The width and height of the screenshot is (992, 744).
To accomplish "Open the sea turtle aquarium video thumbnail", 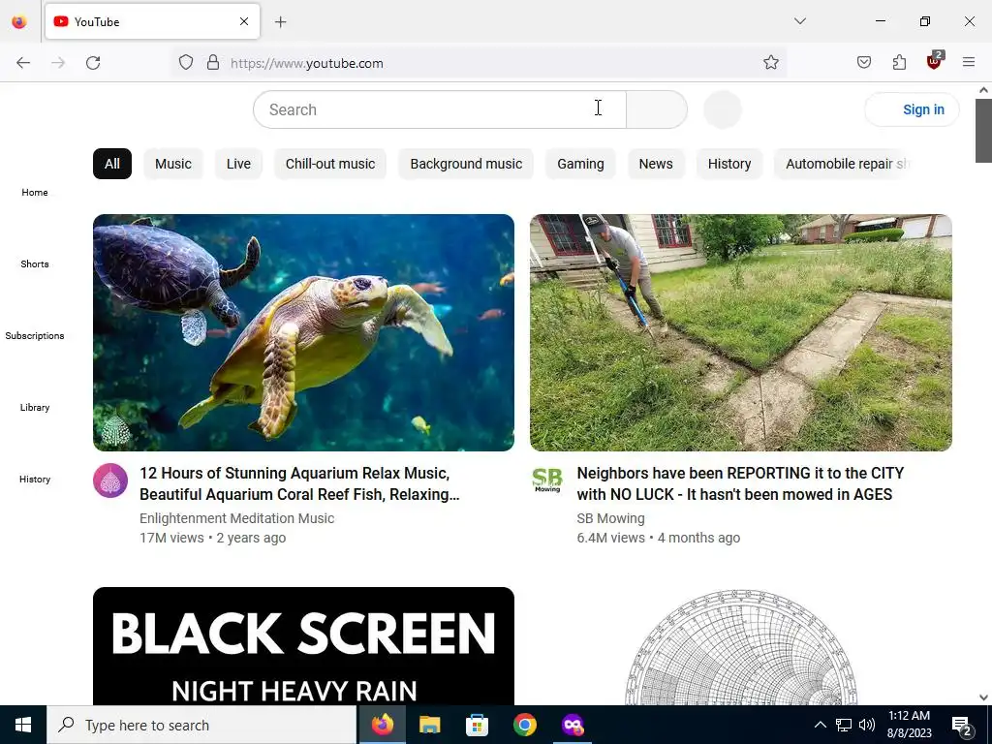I will pos(303,333).
